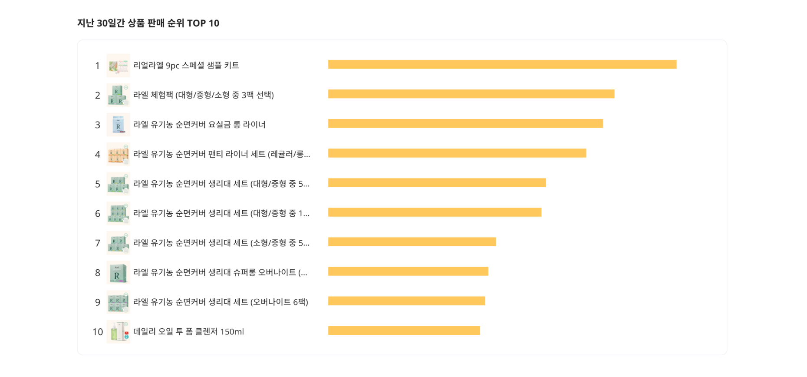Open 라엘 유기농 순면커버 요실금 롱 라이너 link
807x377 pixels.
[x=199, y=124]
